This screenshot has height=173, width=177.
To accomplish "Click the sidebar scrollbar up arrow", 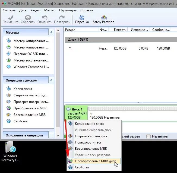I will [x=58, y=30].
